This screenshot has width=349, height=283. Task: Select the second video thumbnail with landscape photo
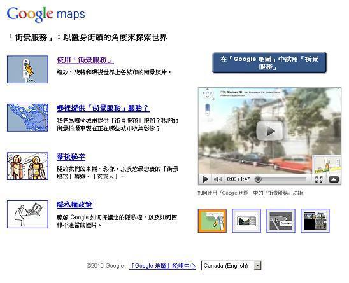click(x=246, y=221)
